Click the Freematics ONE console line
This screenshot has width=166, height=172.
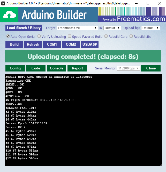pos(18,81)
